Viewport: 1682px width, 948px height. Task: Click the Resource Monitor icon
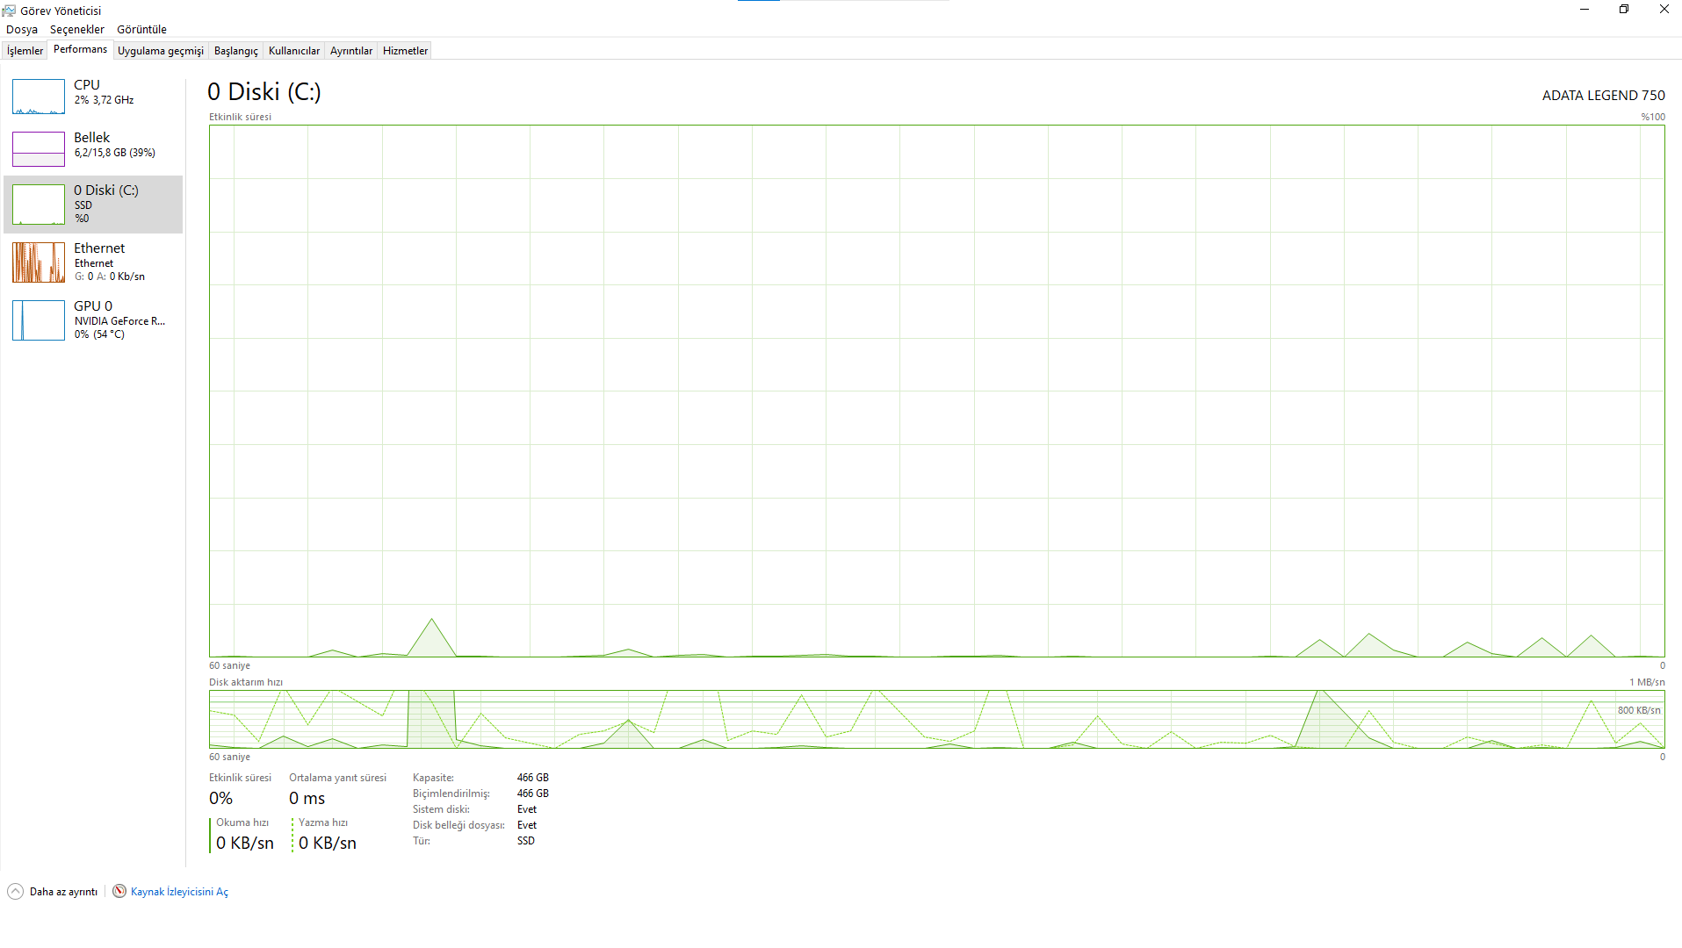(x=119, y=892)
